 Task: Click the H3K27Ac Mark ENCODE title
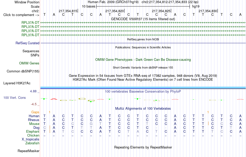pyautogui.click(x=143, y=80)
